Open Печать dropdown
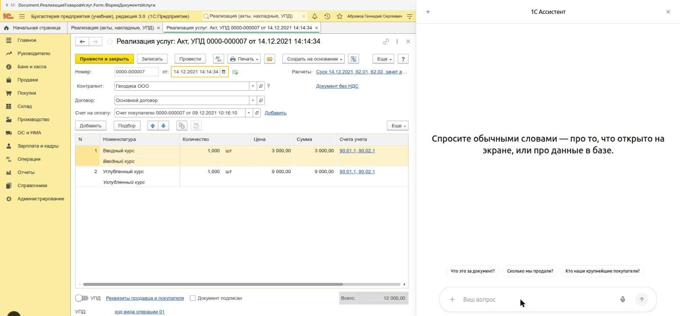 tap(244, 59)
